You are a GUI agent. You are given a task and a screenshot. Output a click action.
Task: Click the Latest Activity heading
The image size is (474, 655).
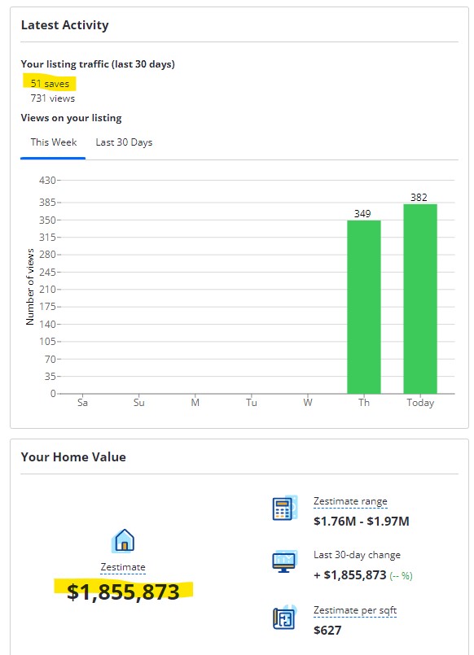[65, 25]
